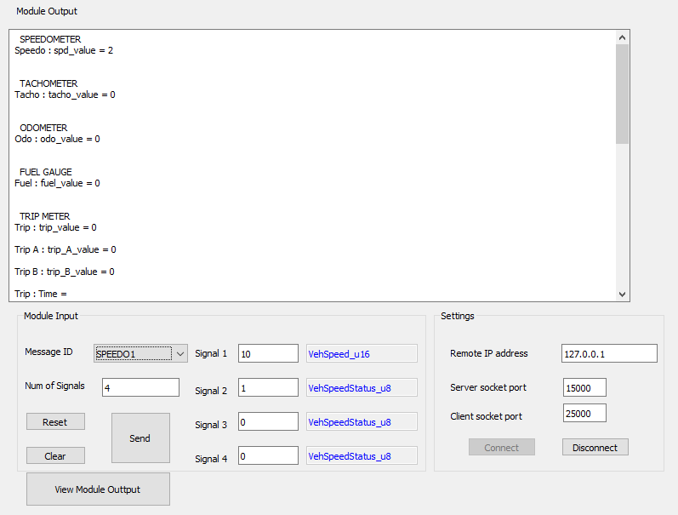The height and width of the screenshot is (515, 678).
Task: Click the Disconnect button
Action: (595, 447)
